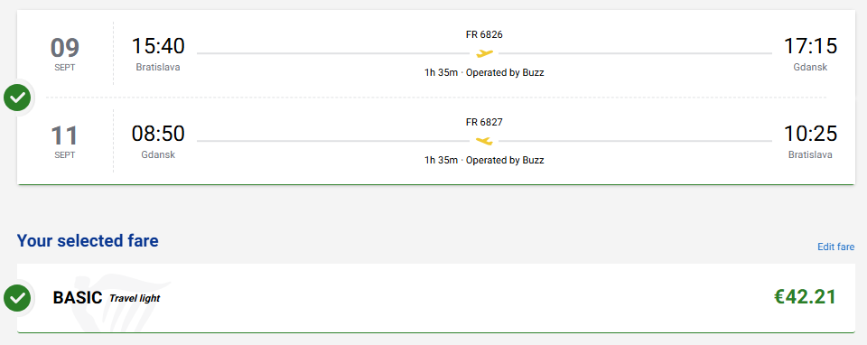This screenshot has height=345, width=867.
Task: Click the Travel light italic tagline
Action: point(135,299)
